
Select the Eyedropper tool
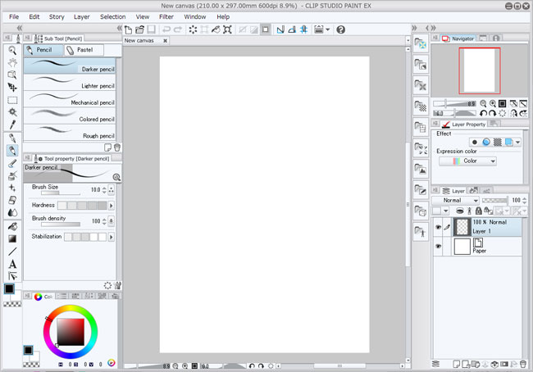[12, 125]
